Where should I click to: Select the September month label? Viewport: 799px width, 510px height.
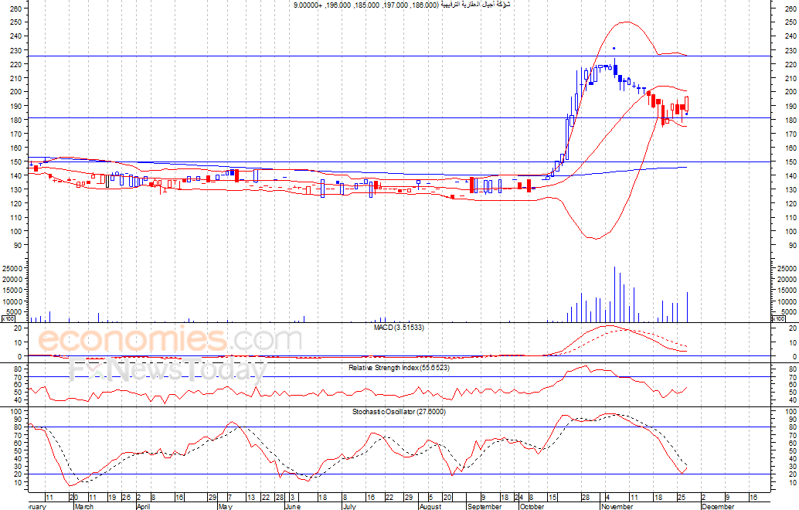click(x=484, y=506)
